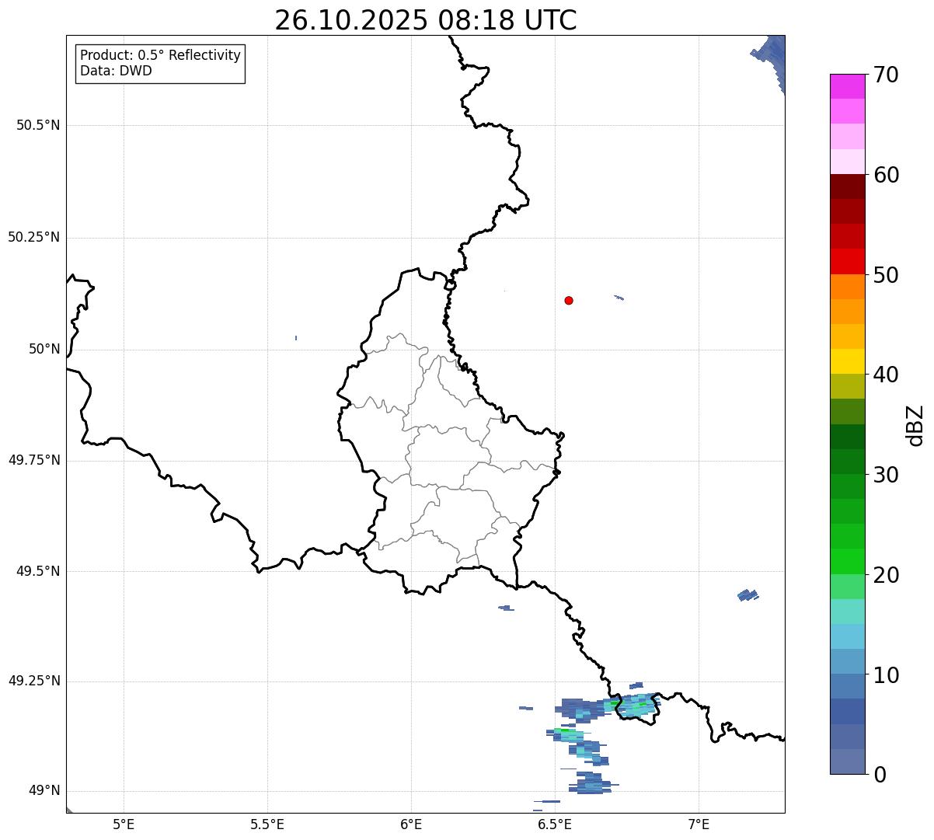This screenshot has height=840, width=934.
Task: Click the radar echo near 7.2°E 49.45°N
Action: coord(748,595)
